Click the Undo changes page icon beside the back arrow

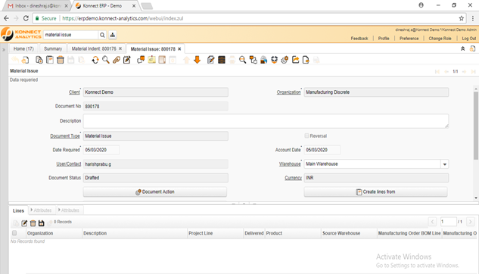click(x=26, y=60)
